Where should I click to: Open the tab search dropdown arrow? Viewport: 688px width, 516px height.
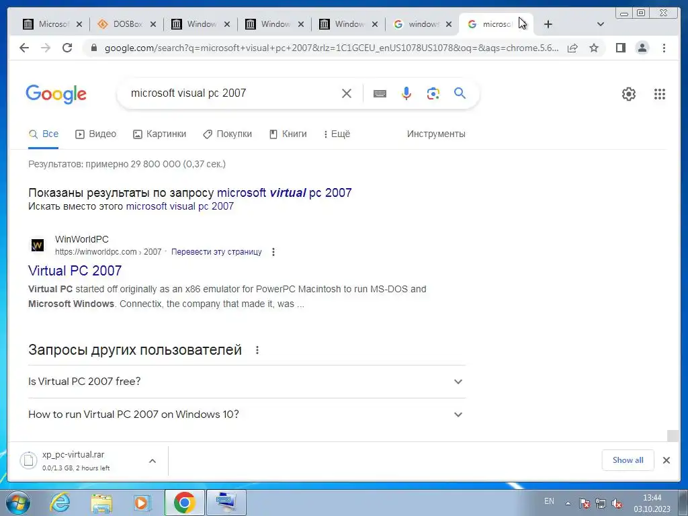point(601,24)
